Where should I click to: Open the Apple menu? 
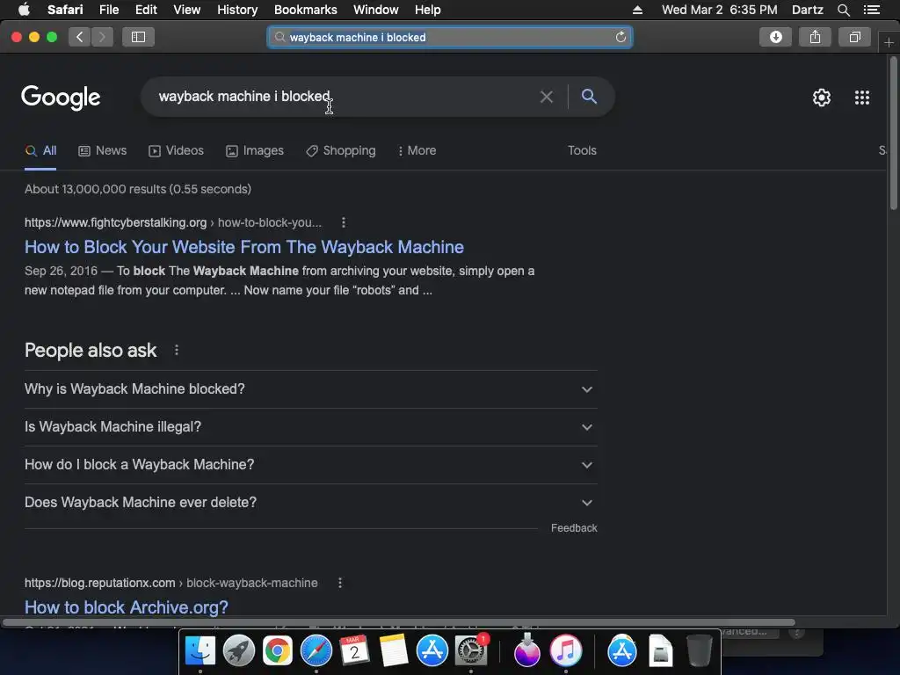pyautogui.click(x=24, y=10)
